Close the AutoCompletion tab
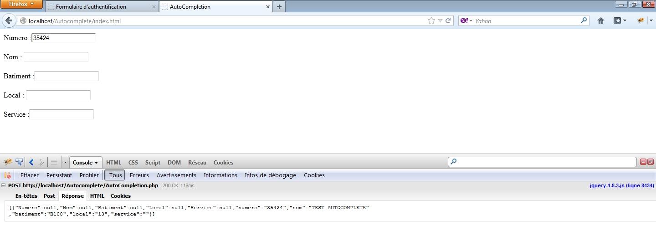The height and width of the screenshot is (226, 656). click(268, 7)
